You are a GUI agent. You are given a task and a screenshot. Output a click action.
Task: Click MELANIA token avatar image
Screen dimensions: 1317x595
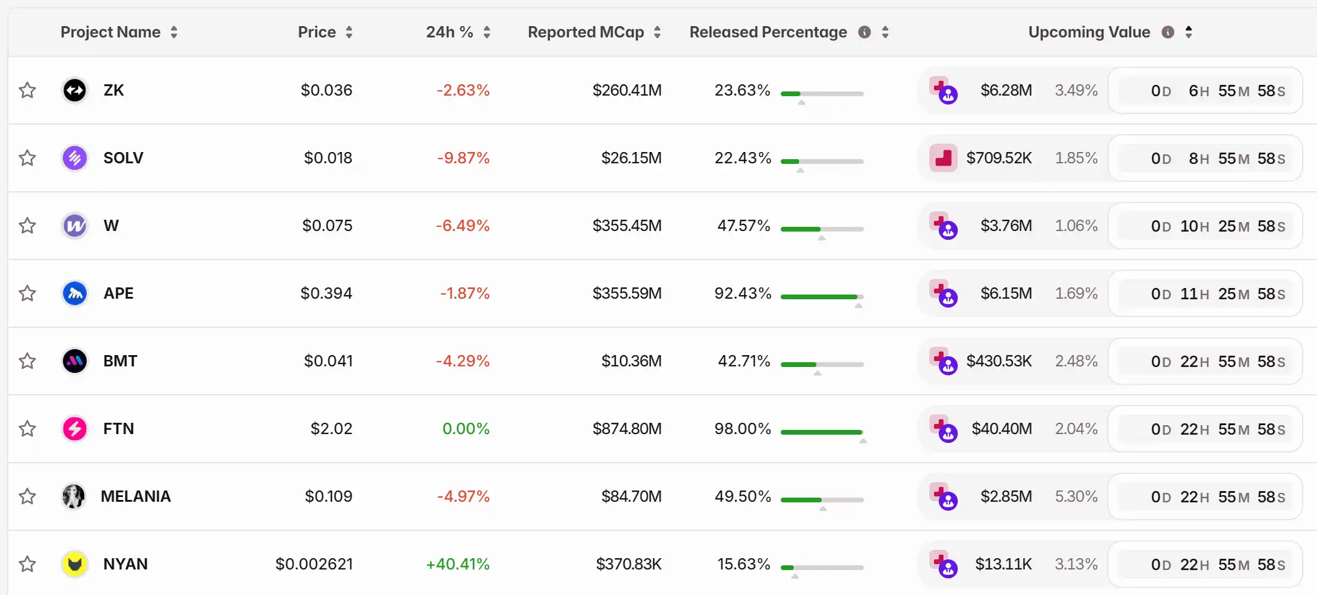(x=74, y=496)
